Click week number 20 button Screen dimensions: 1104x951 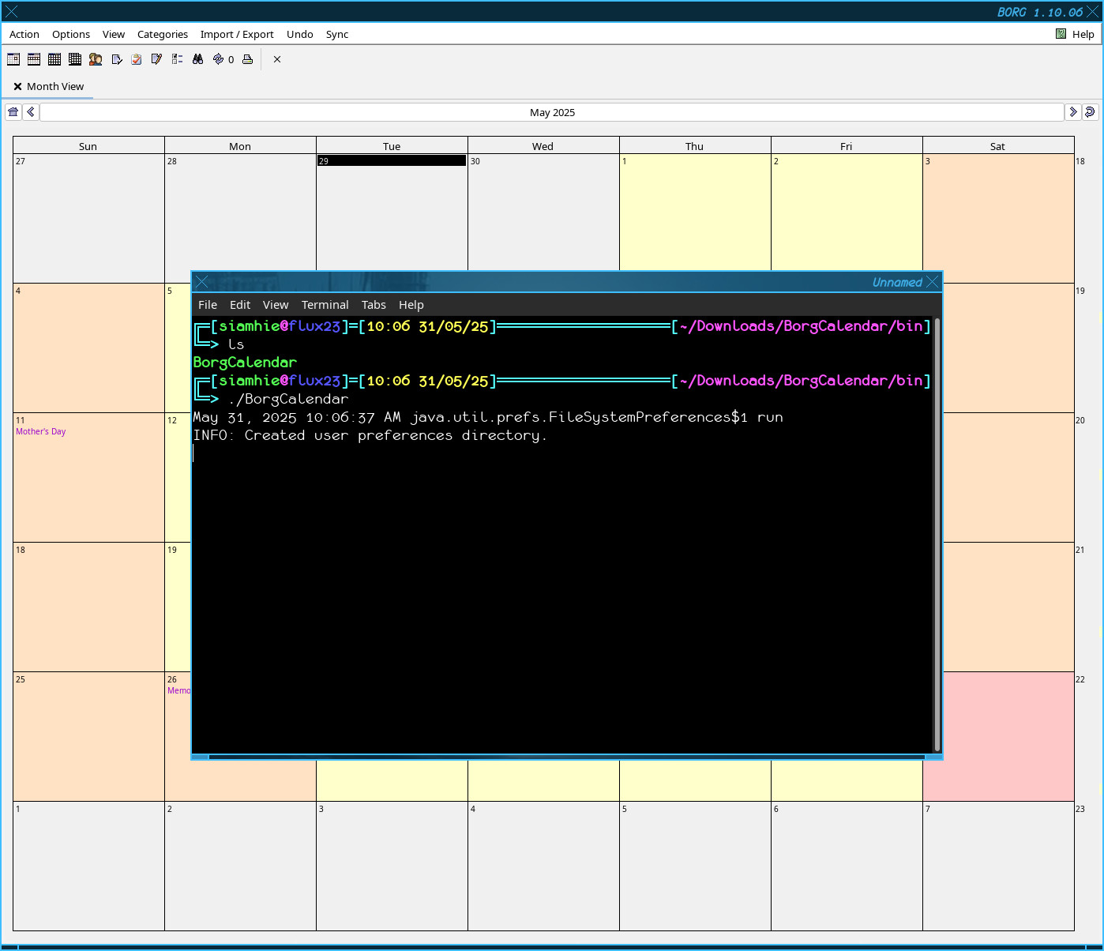tap(1080, 420)
